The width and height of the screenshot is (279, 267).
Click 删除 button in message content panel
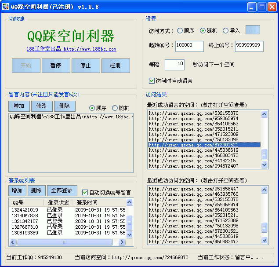click(x=65, y=106)
